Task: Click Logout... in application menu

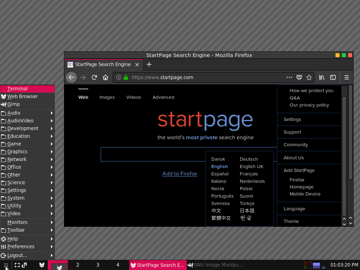Action: pyautogui.click(x=24, y=255)
